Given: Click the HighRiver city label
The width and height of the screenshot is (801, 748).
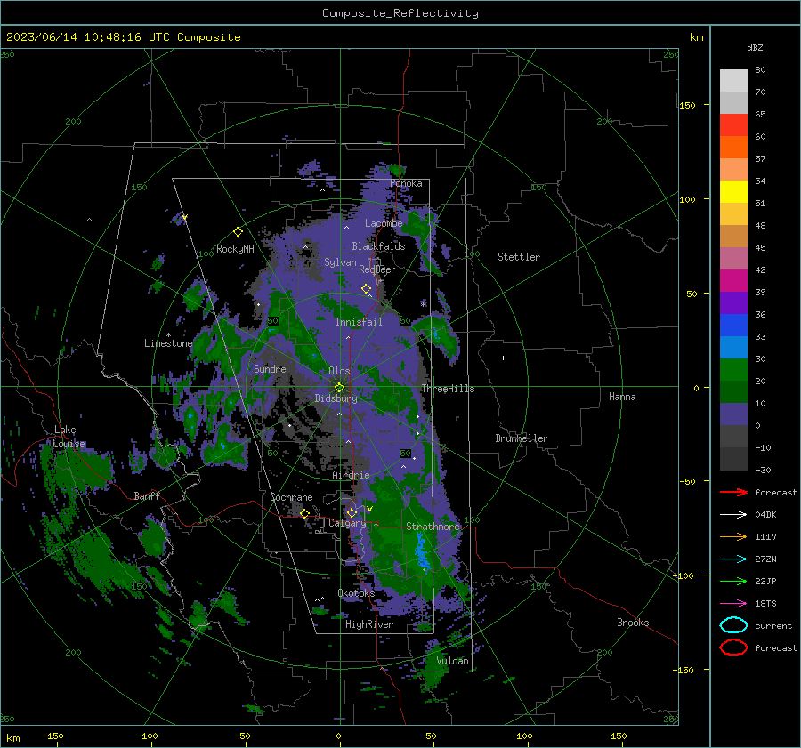Looking at the screenshot, I should pyautogui.click(x=369, y=624).
